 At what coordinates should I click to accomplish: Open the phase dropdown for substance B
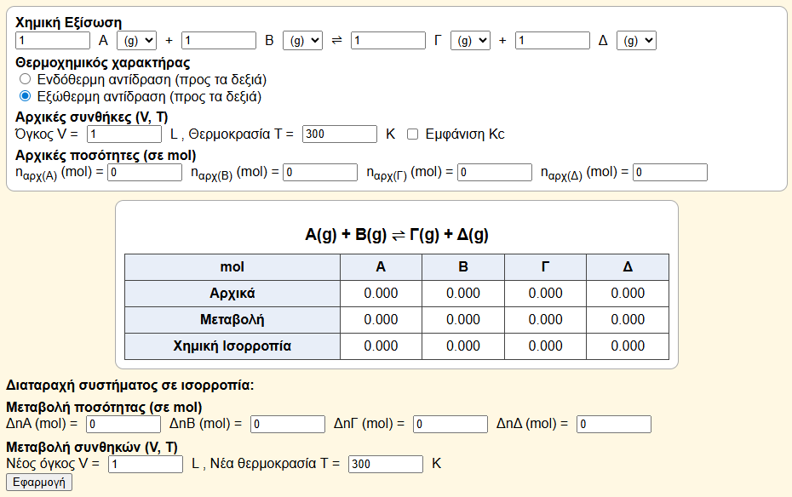(303, 40)
